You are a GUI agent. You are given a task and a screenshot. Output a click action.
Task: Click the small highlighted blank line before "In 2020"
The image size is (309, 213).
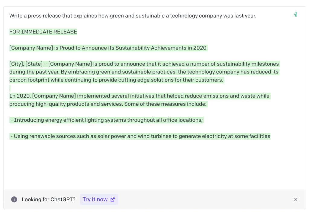pyautogui.click(x=10, y=88)
